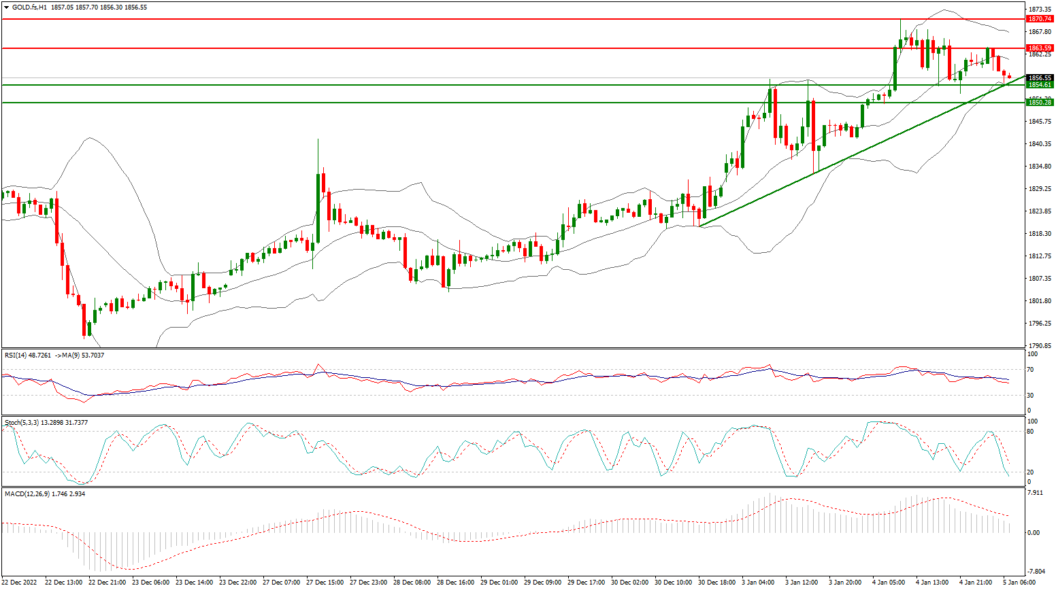The height and width of the screenshot is (590, 1056).
Task: Click the 23 Dec 06:00 time label
Action: (151, 583)
